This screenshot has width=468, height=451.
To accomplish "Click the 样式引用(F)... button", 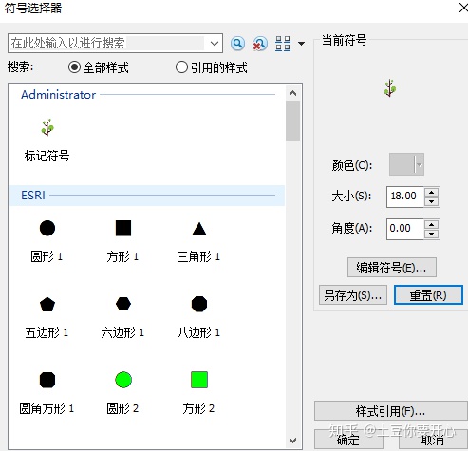I will (391, 411).
